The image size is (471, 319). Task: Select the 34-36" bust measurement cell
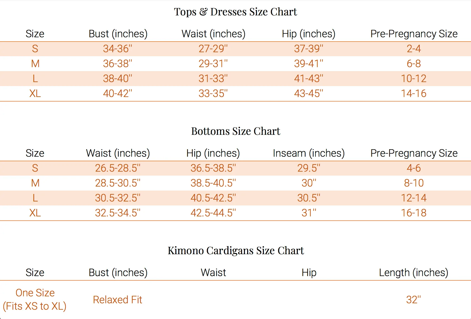point(117,49)
